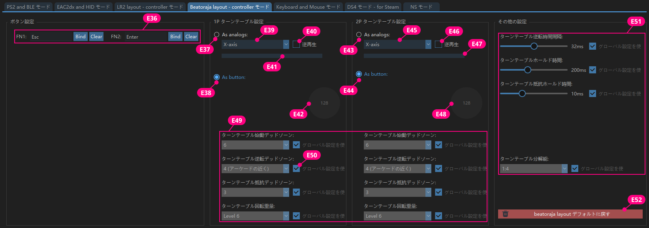Switch to the PS2 and BLE mode tab

point(28,7)
